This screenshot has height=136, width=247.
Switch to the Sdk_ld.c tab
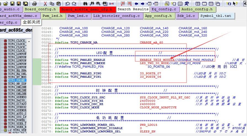(187, 16)
